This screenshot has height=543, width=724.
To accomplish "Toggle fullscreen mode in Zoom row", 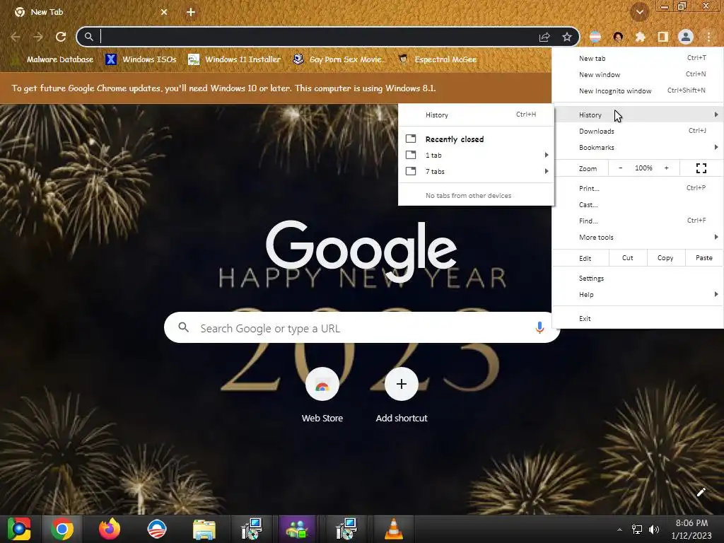I will pyautogui.click(x=701, y=168).
